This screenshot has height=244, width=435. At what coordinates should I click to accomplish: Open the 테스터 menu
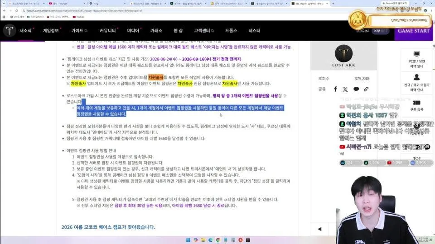(254, 30)
